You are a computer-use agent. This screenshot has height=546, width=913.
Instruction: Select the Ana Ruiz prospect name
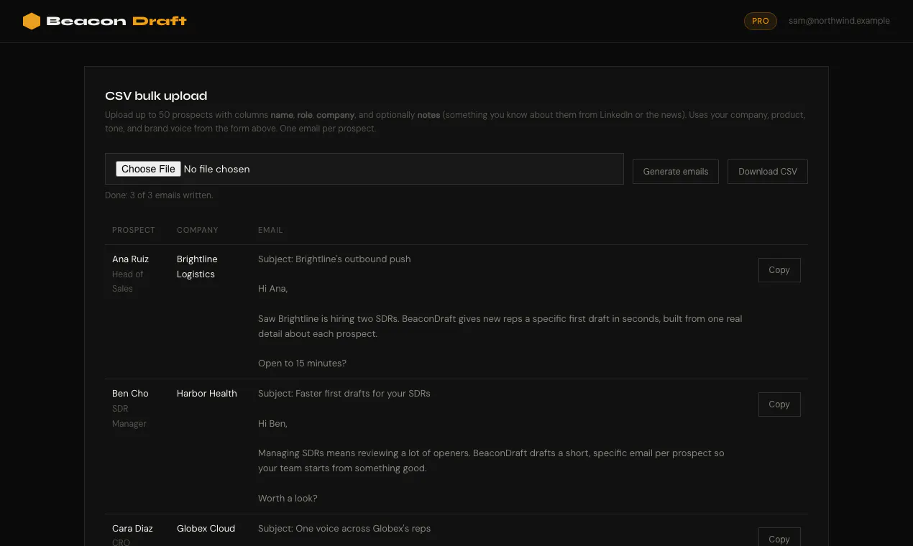tap(130, 259)
